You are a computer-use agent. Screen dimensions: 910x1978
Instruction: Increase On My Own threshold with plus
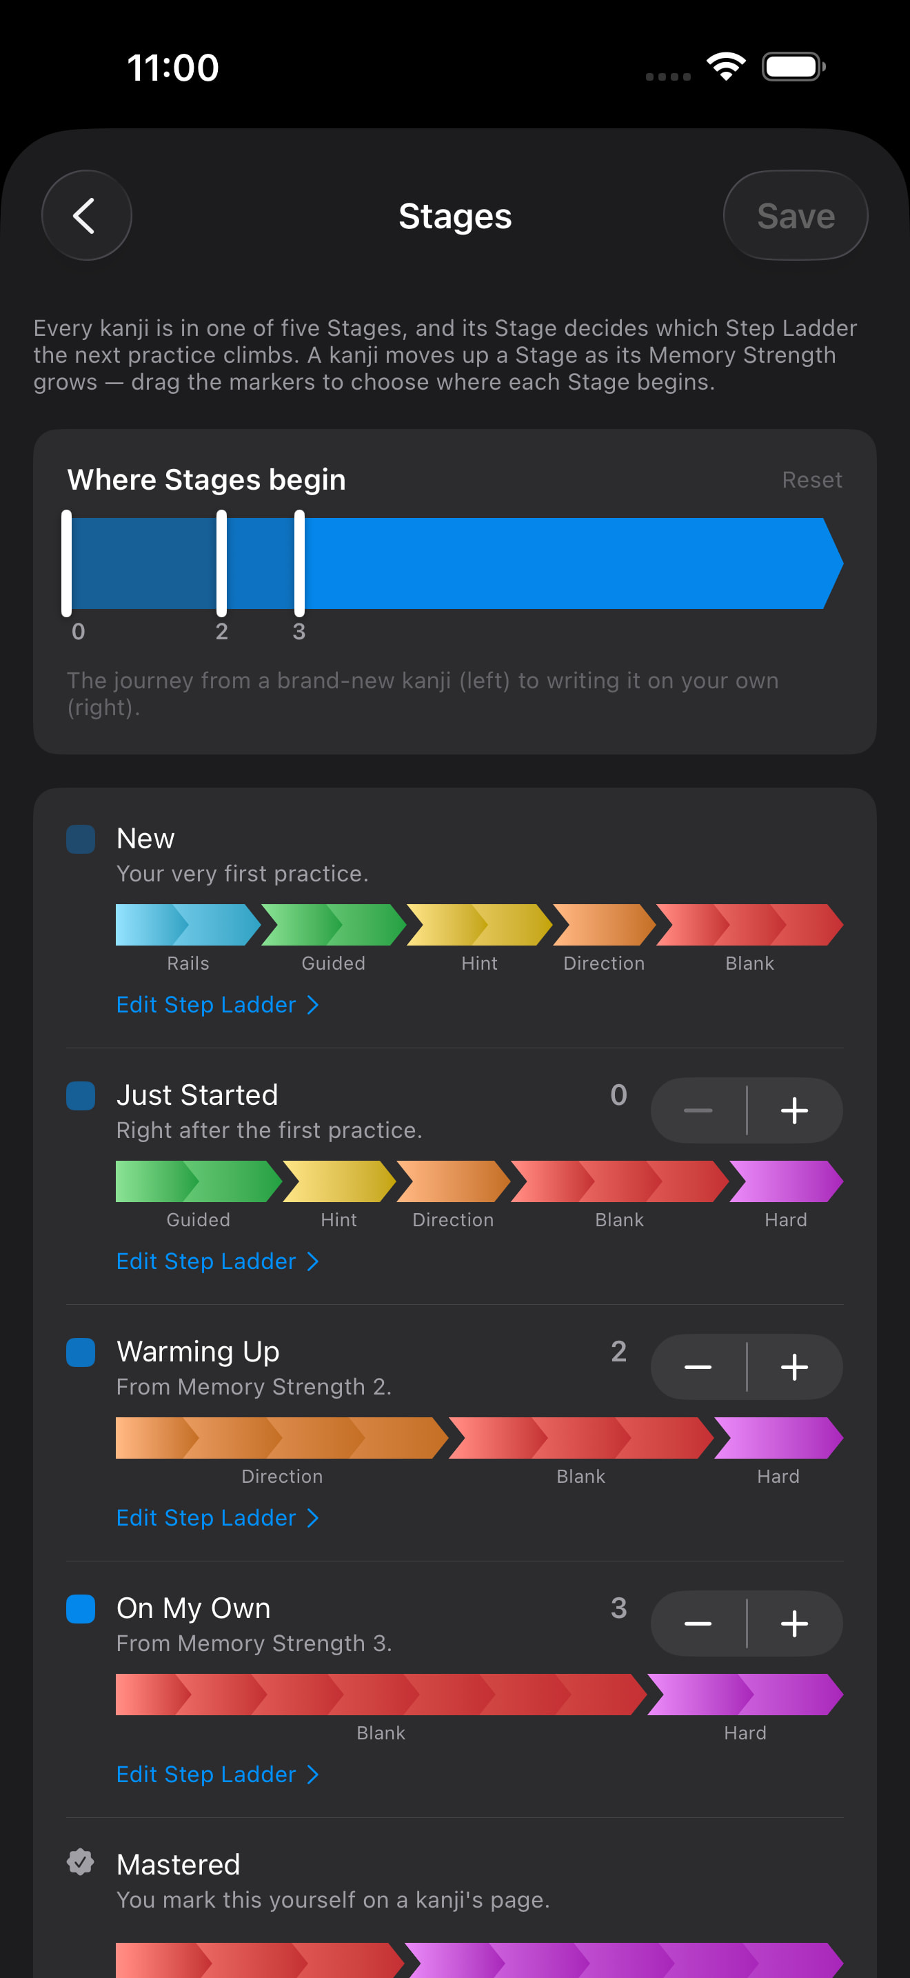click(795, 1624)
